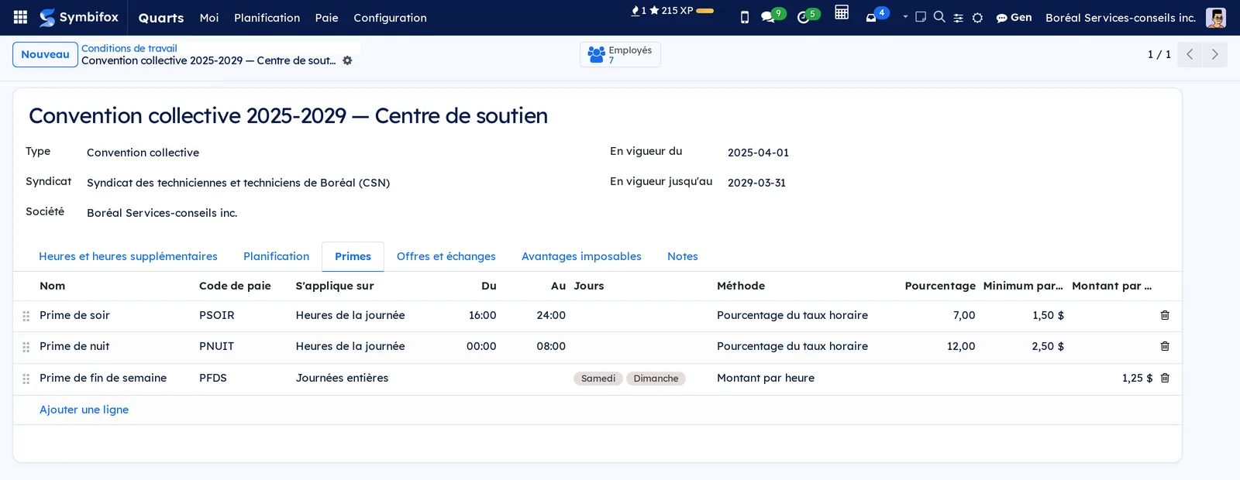Open the Quarts app menu

[161, 18]
